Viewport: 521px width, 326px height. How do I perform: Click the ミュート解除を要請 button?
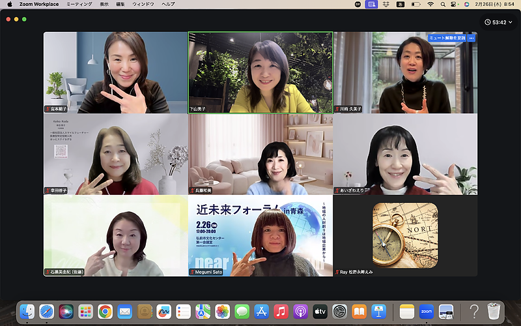(446, 38)
